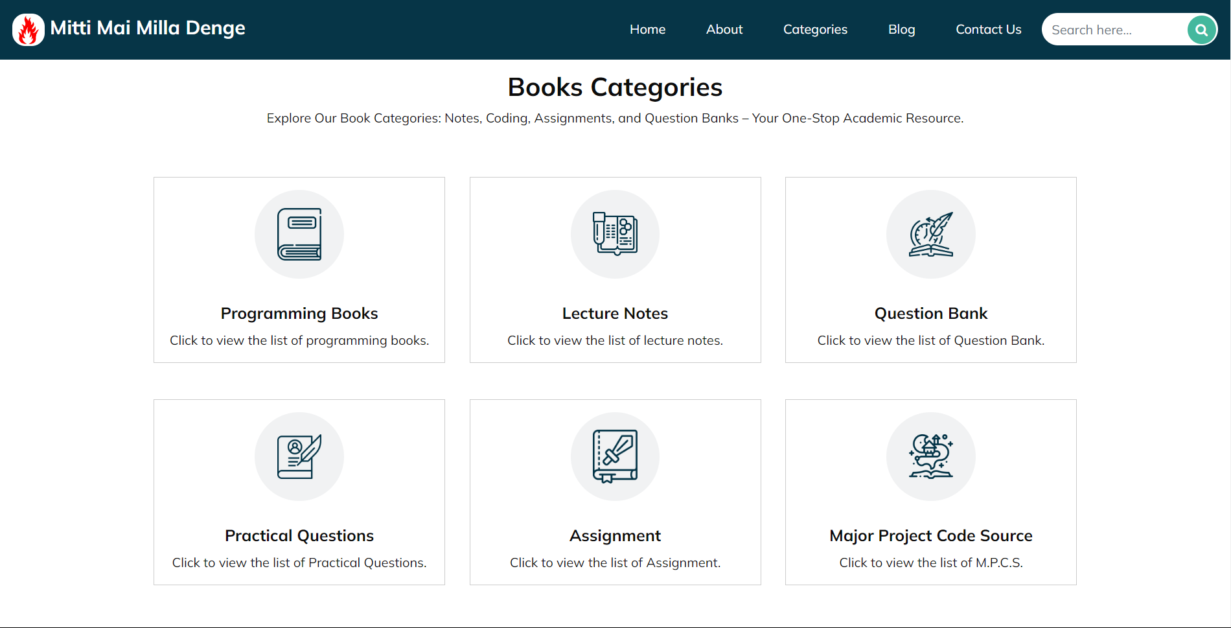Image resolution: width=1231 pixels, height=628 pixels.
Task: Select the Assignment sword book icon
Action: [x=615, y=456]
